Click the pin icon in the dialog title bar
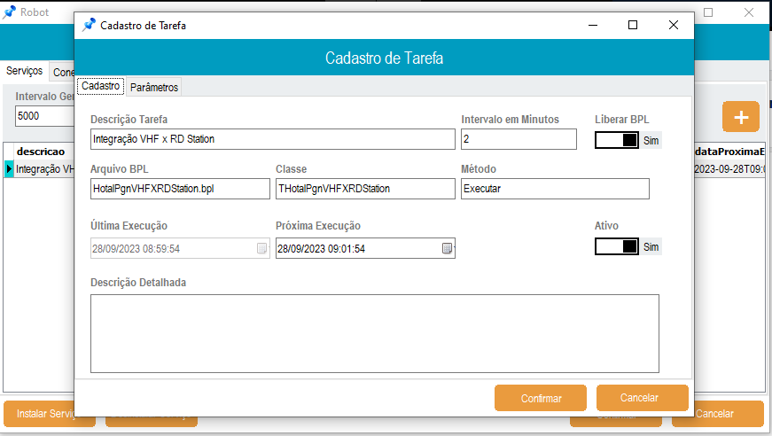The width and height of the screenshot is (772, 436). tap(89, 26)
